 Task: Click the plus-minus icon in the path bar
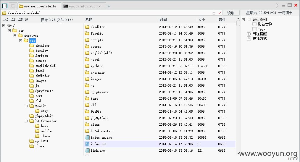coord(214,13)
